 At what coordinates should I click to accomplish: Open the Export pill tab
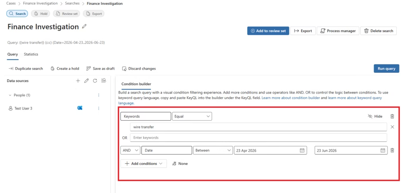94,14
